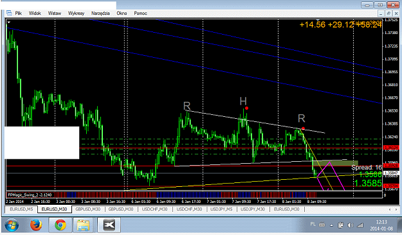Click the power plug tray icon
This screenshot has width=402, height=235.
point(341,225)
